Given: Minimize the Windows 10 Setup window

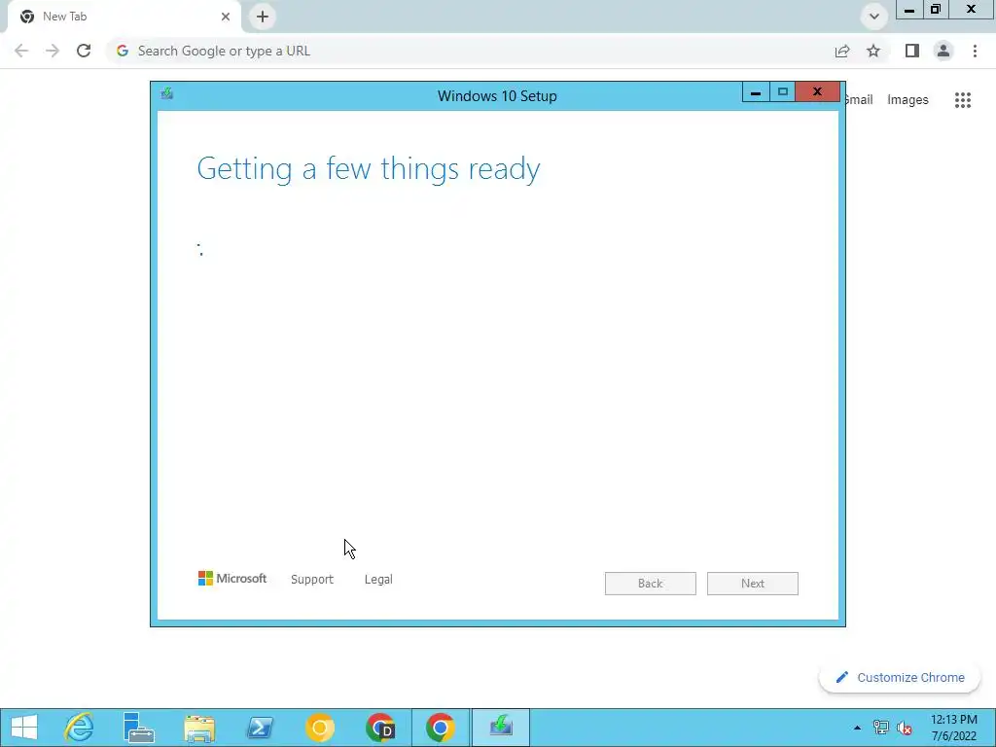Looking at the screenshot, I should pos(755,92).
